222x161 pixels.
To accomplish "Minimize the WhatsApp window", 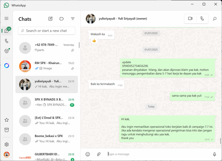I will 192,4.
